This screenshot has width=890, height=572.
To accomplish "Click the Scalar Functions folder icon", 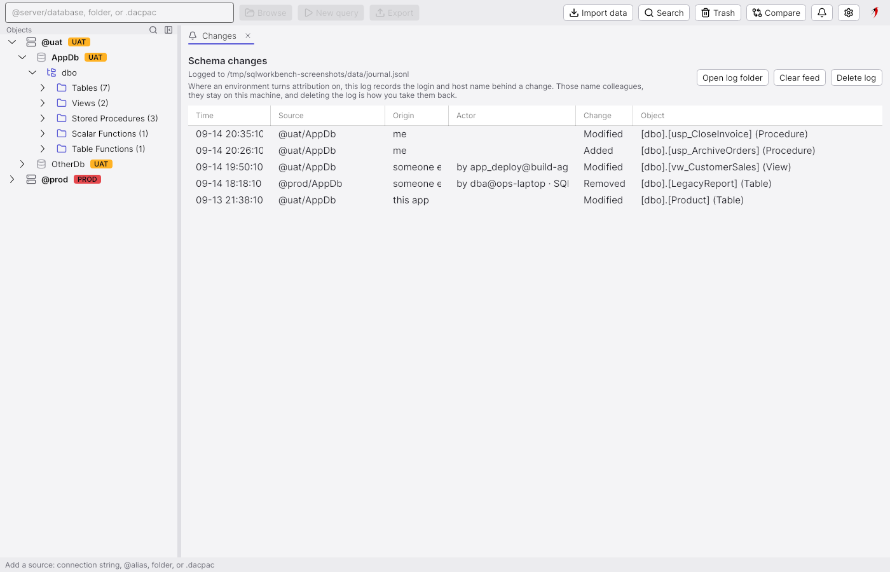I will tap(62, 133).
